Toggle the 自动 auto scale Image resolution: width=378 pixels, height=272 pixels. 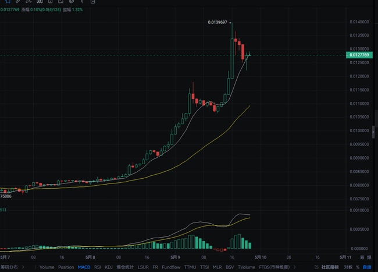367,267
